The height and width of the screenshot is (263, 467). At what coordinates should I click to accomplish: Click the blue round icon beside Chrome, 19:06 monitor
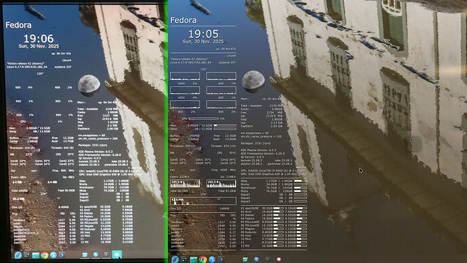(53, 255)
